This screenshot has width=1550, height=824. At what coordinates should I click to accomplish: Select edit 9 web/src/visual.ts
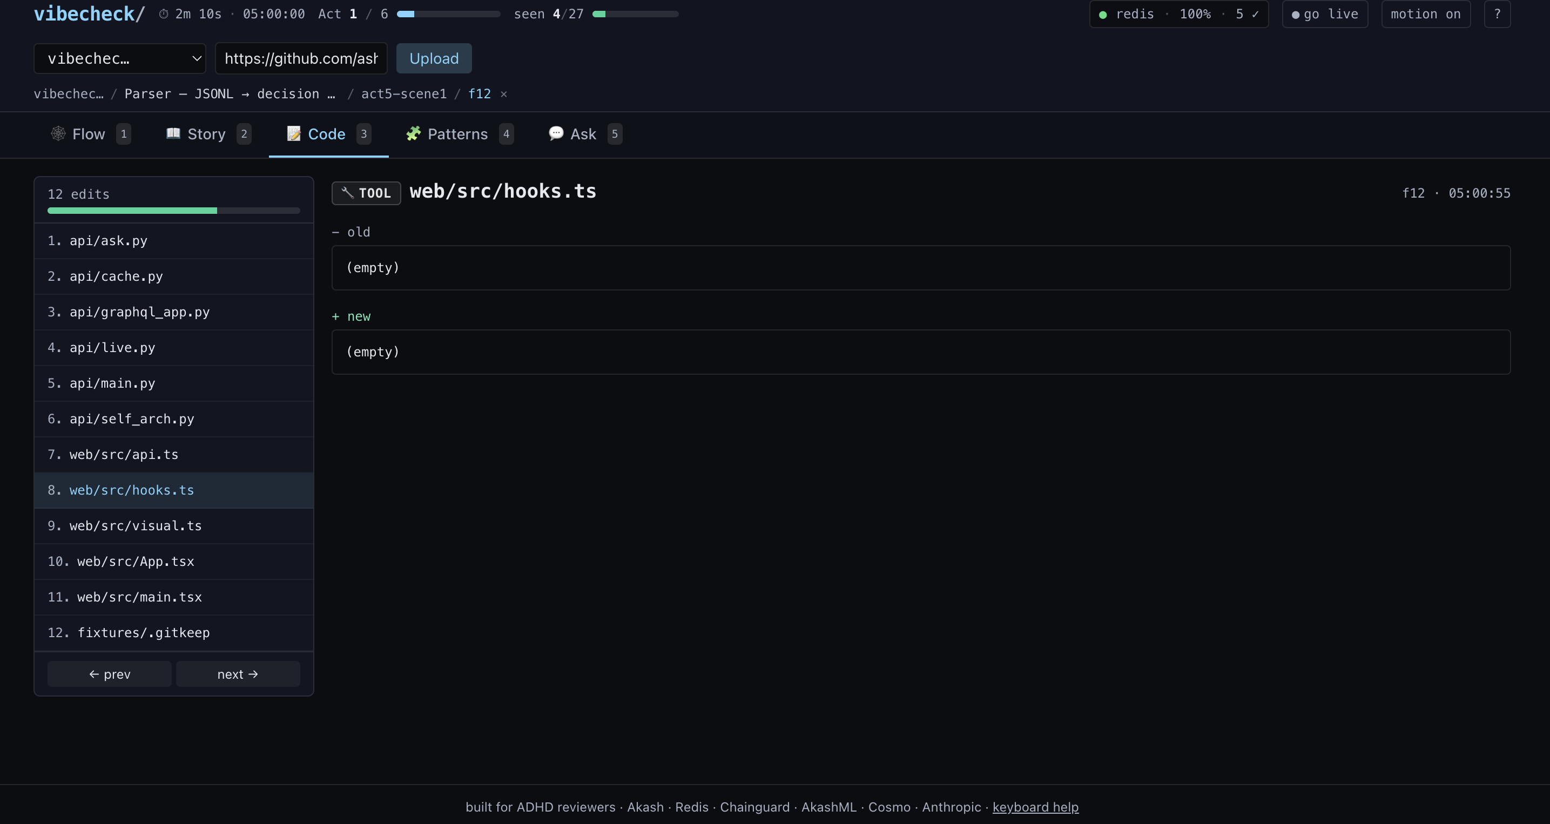(174, 526)
